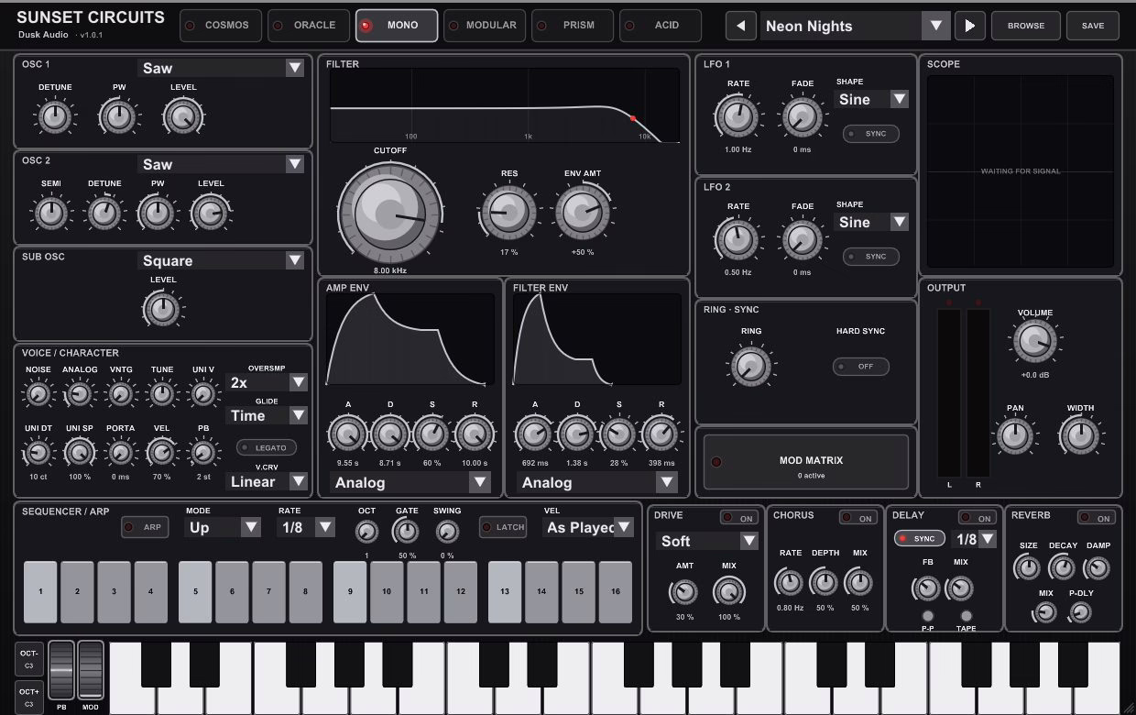This screenshot has height=715, width=1136.
Task: Click the LFO 1 Rate knob
Action: tap(738, 115)
